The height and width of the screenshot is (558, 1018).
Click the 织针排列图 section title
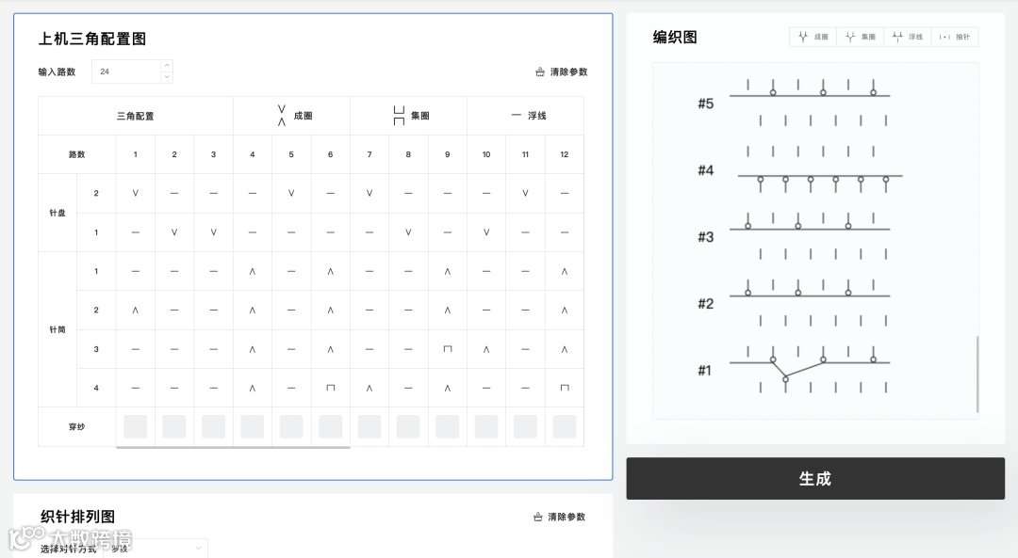[78, 517]
